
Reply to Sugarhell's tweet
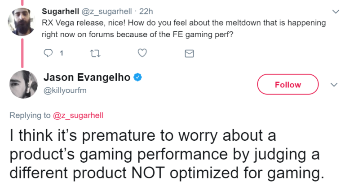[49, 53]
